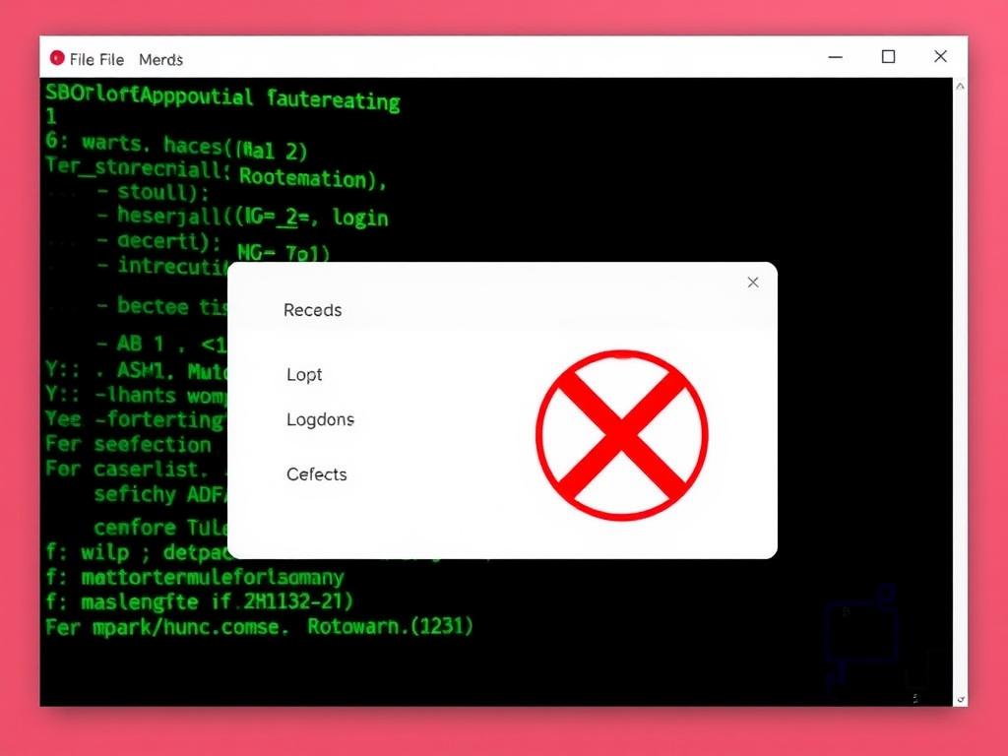Click the underlined login text in terminal
The height and width of the screenshot is (756, 1008).
point(361,218)
